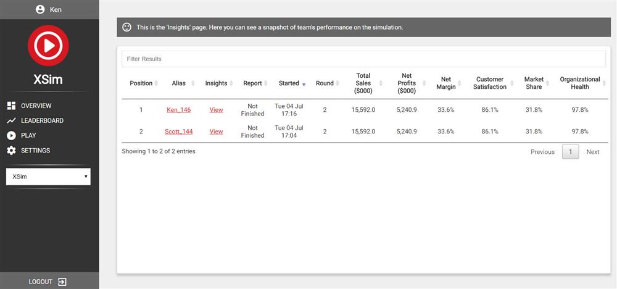Go to Previous page of results
This screenshot has width=617, height=289.
(542, 152)
